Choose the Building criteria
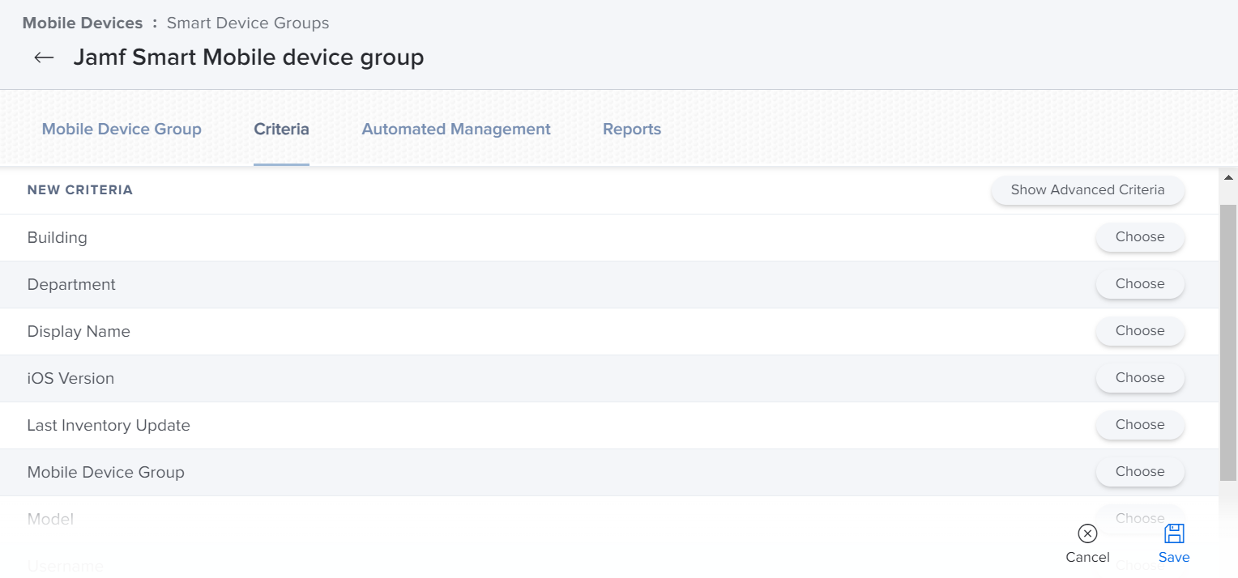Viewport: 1238px width, 578px height. tap(1140, 237)
